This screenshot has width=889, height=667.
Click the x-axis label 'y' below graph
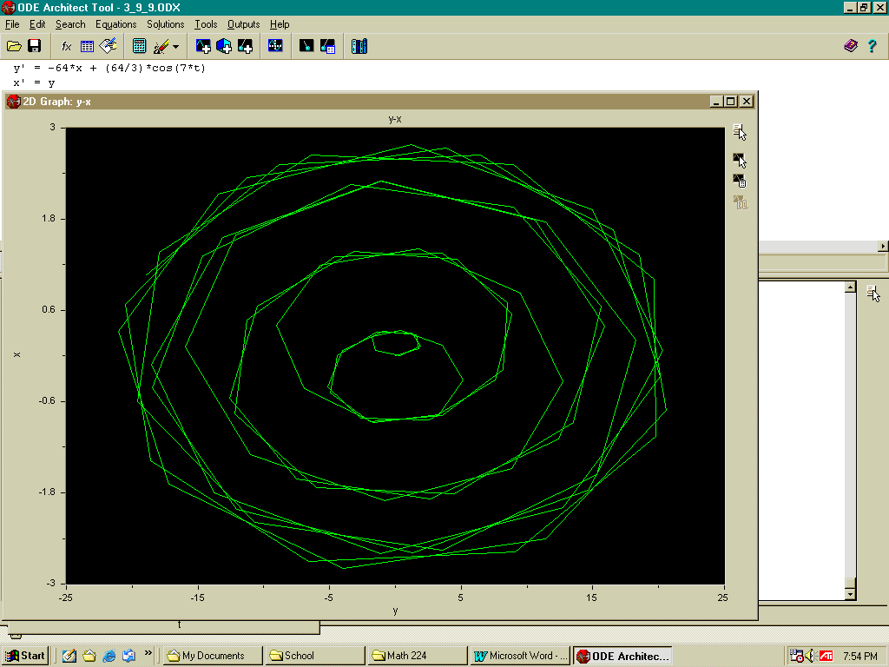(x=395, y=611)
